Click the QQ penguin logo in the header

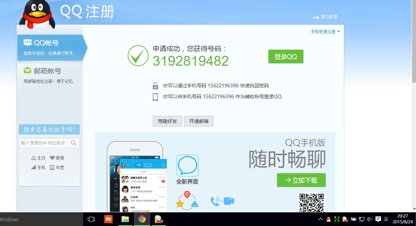(37, 14)
